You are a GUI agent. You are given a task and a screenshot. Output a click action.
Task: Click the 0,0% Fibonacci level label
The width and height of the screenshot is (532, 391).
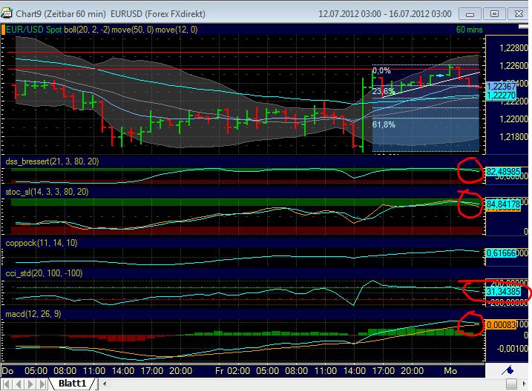click(381, 71)
